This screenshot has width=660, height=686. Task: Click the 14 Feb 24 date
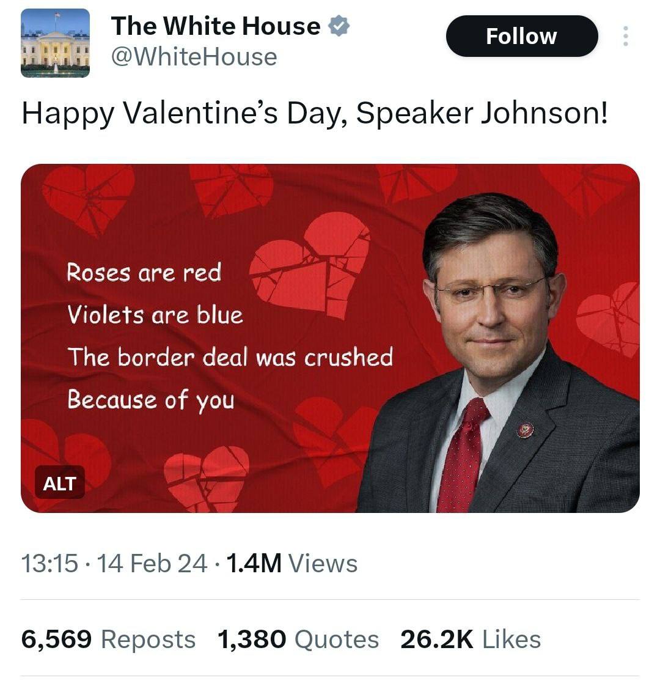[x=152, y=563]
